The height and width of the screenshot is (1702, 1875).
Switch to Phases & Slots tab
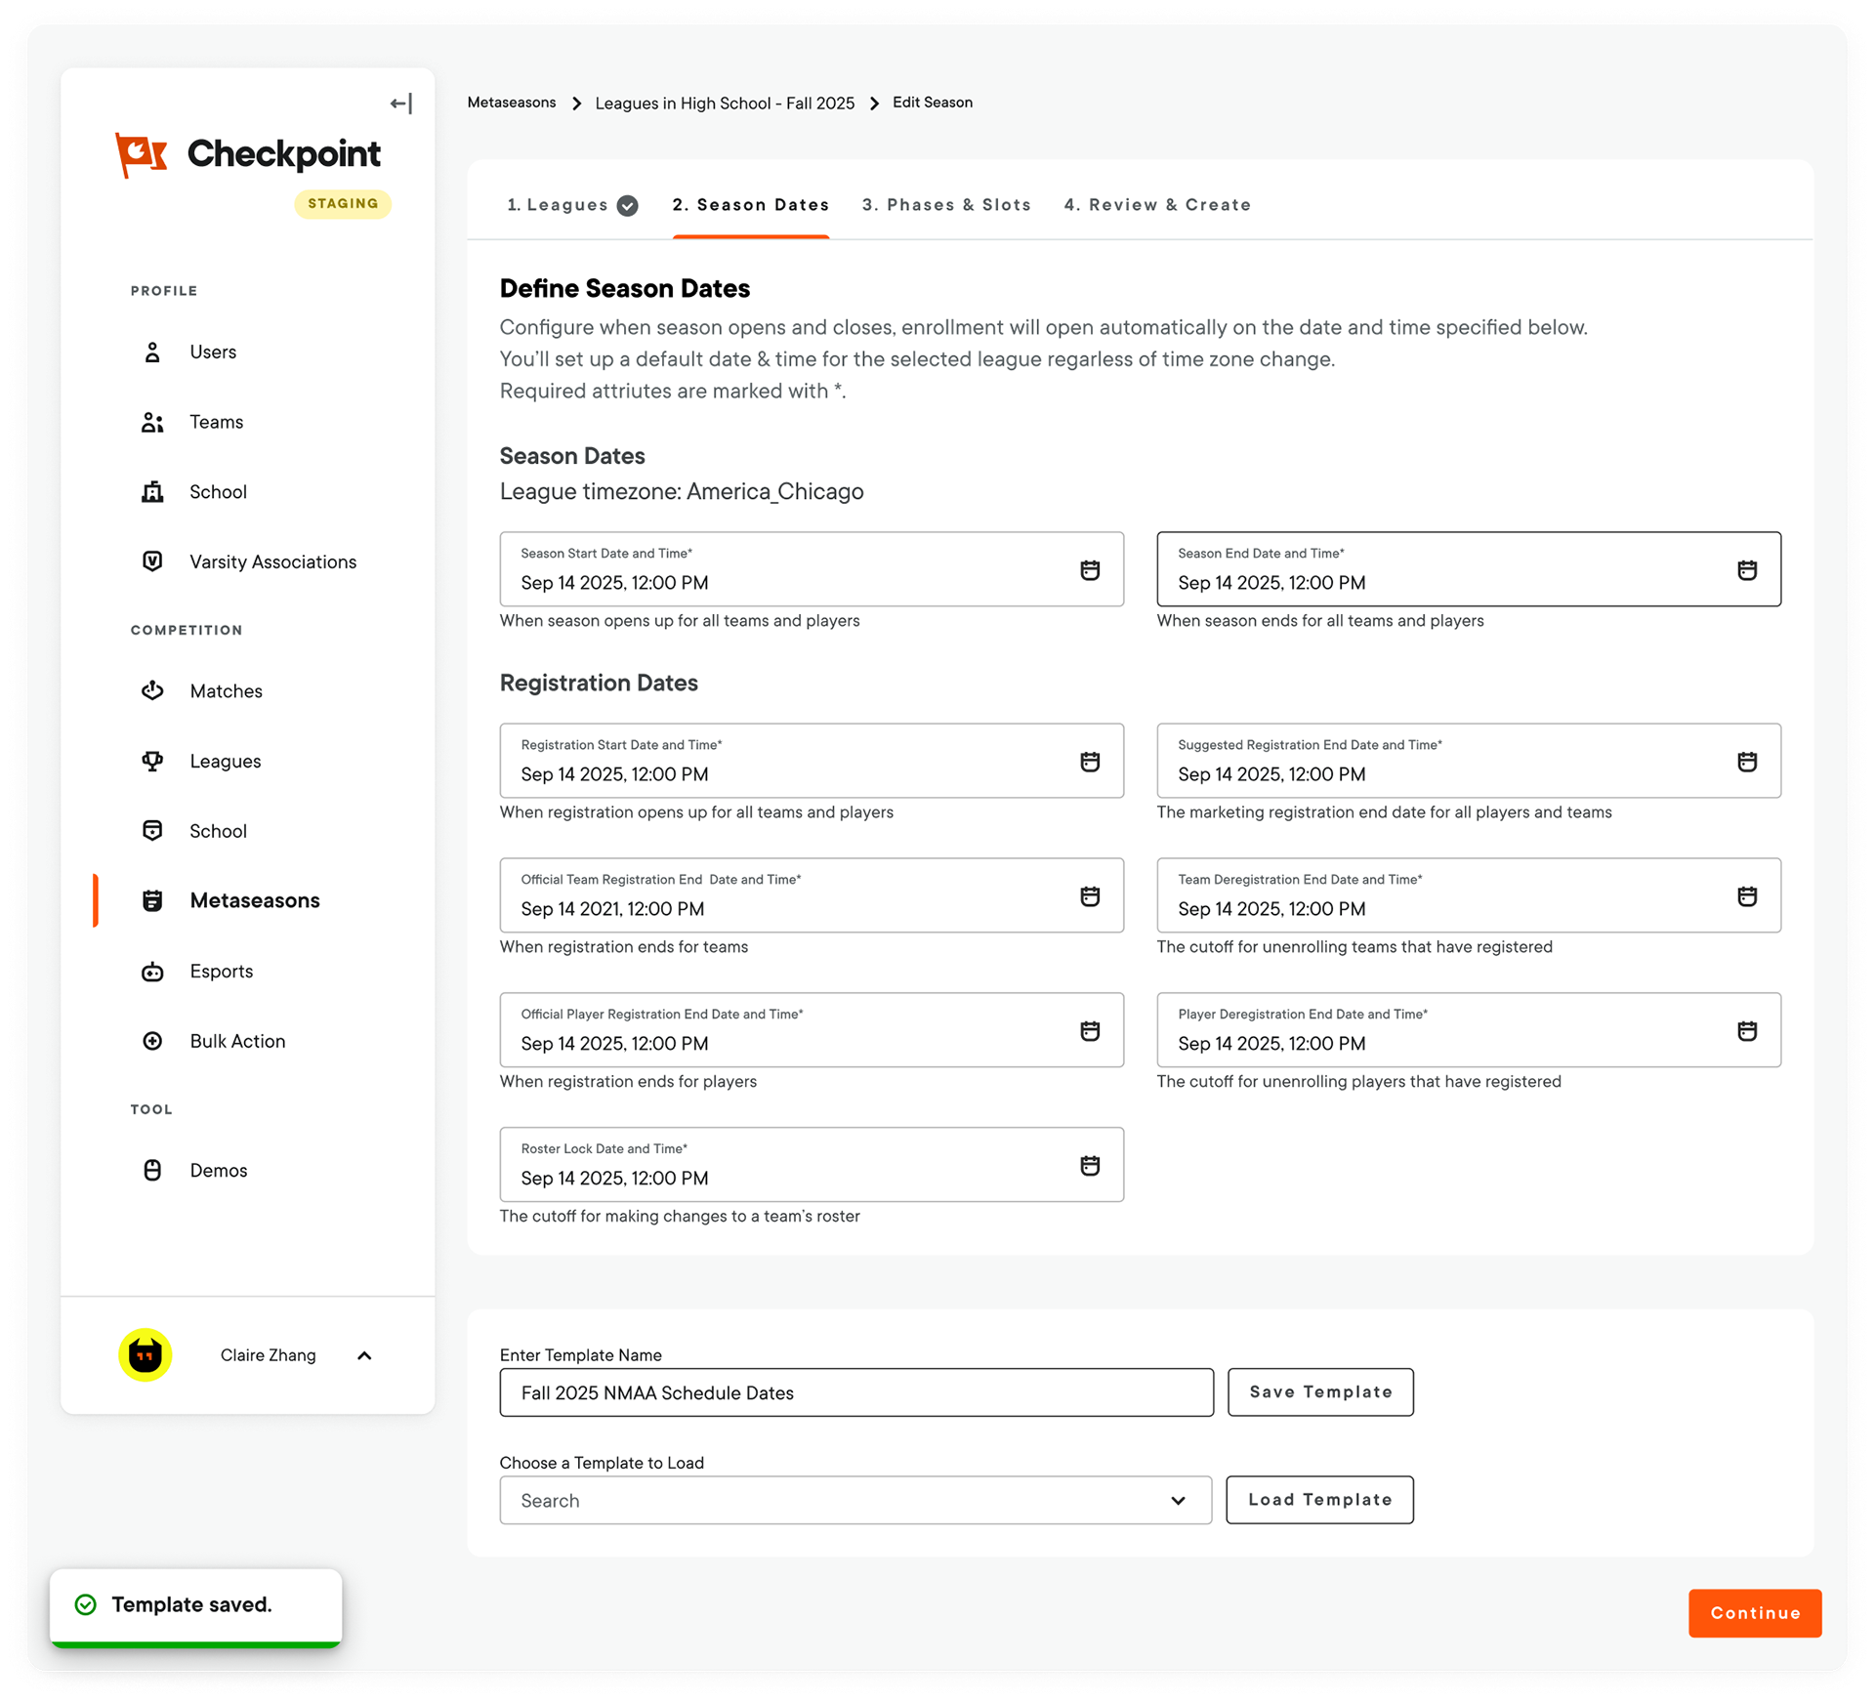coord(945,205)
